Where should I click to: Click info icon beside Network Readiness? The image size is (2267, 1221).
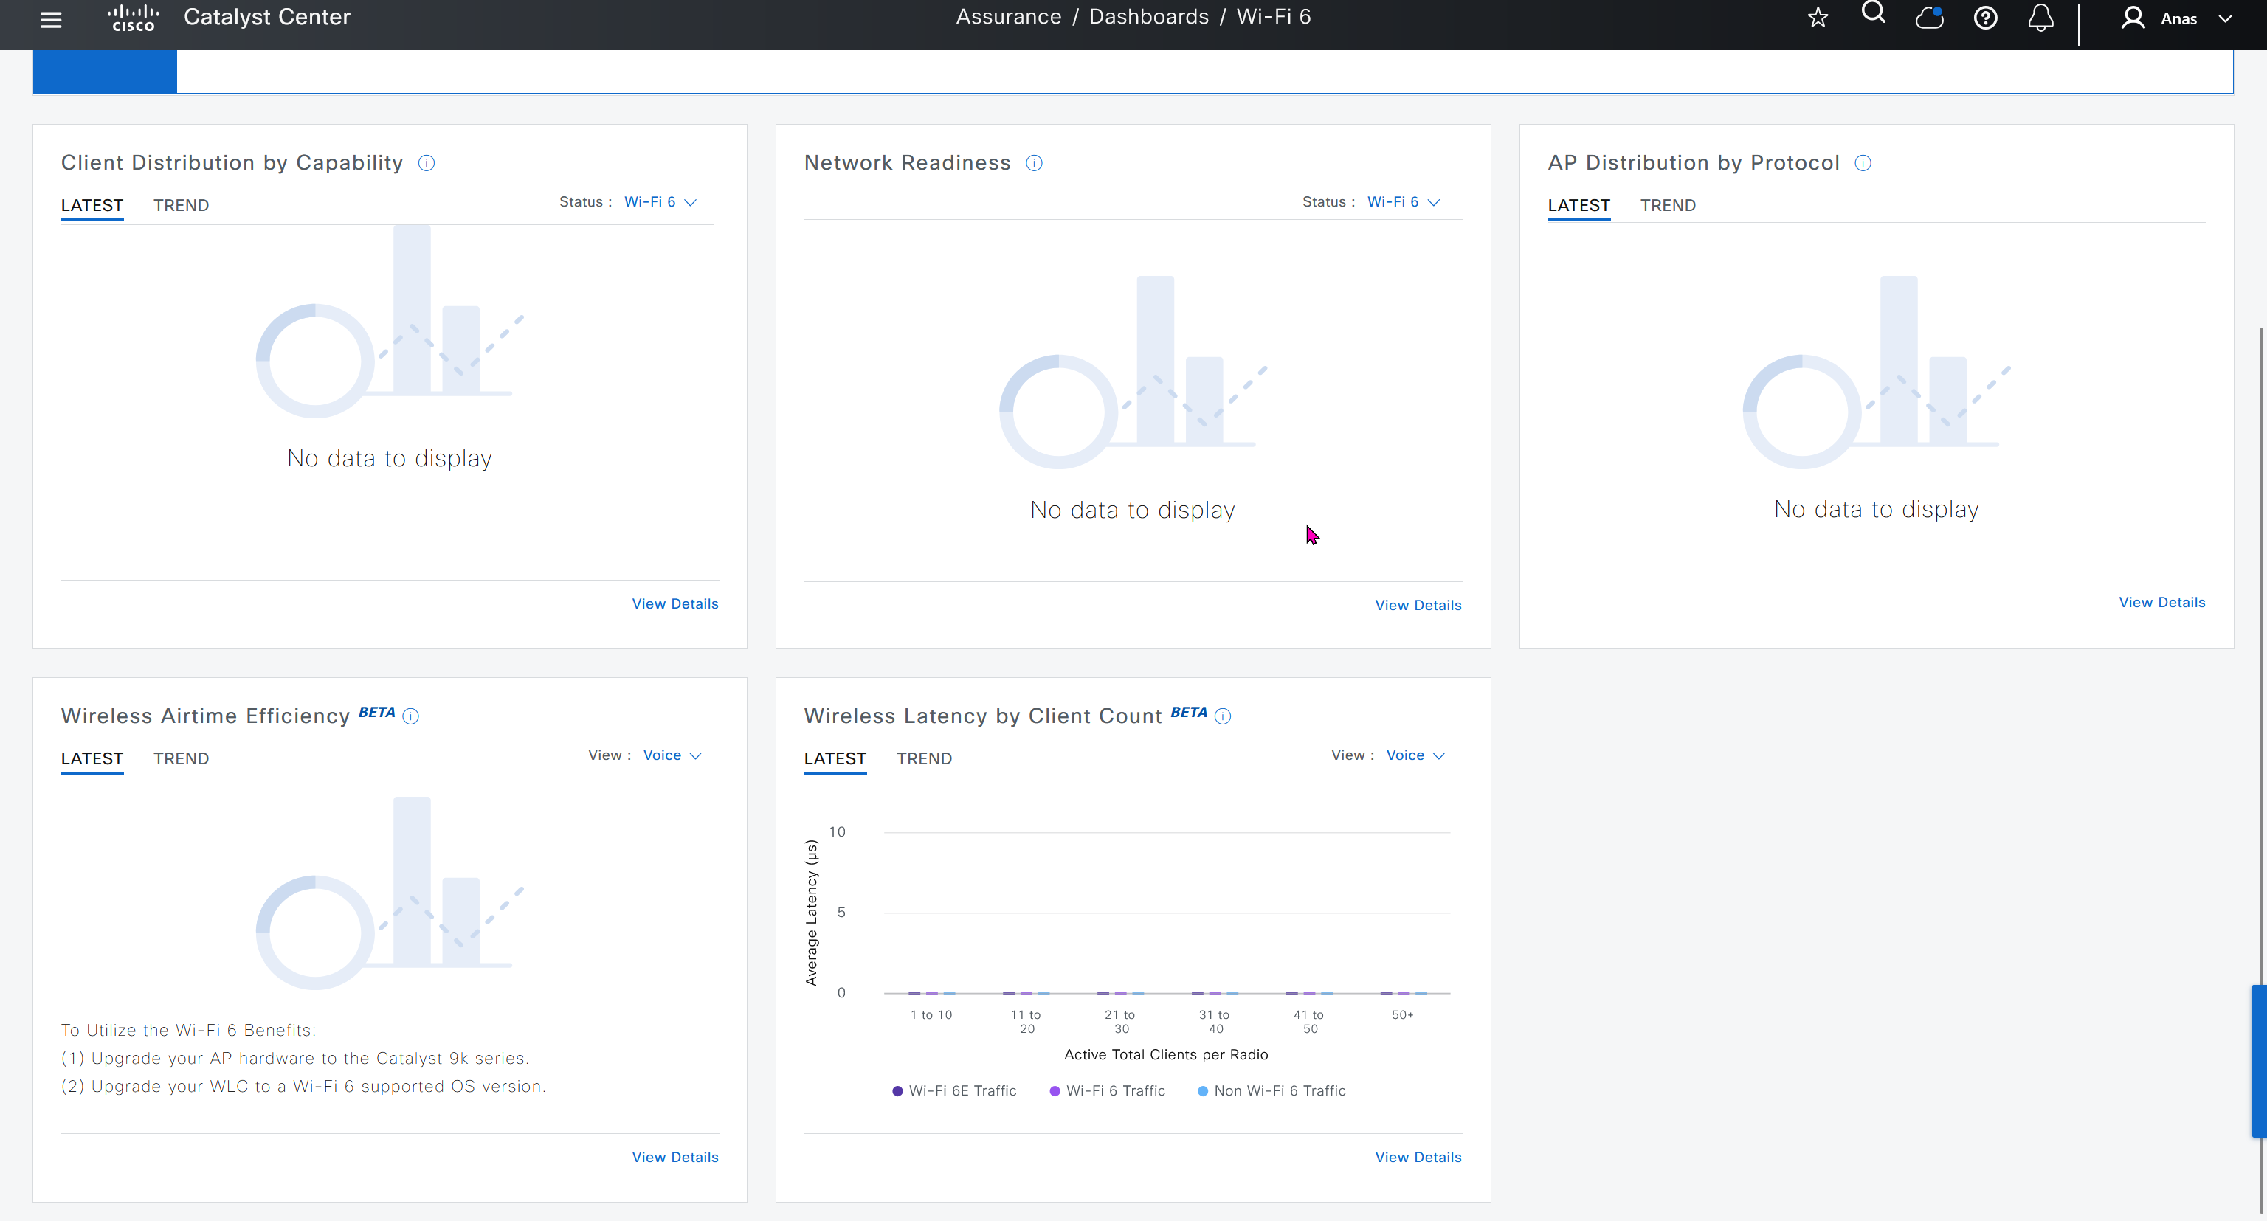coord(1034,164)
